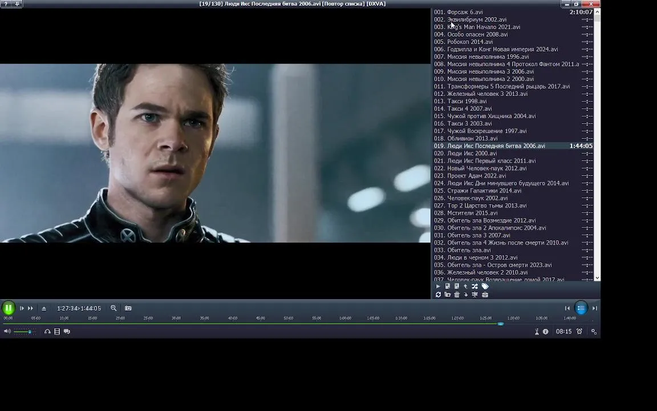Select 015. Чужой против Хищника 2004.avi

513,116
